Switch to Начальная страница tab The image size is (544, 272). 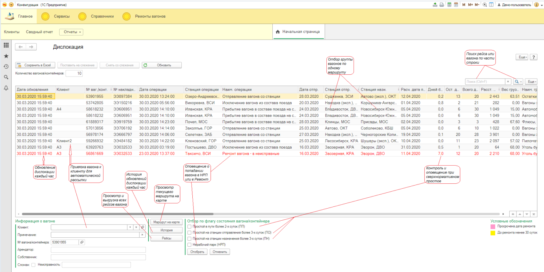point(298,32)
